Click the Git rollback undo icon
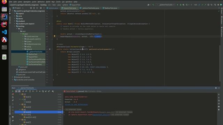The image size is (223, 125). (x=212, y=5)
